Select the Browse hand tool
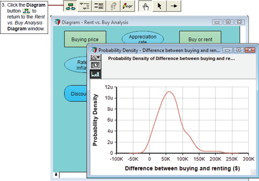Screen dimensions: 259x181 click(145, 6)
